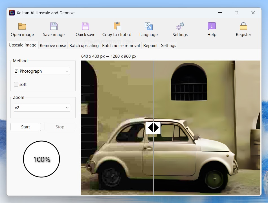Viewport: 268px width, 203px height.
Task: Click the before/after comparison arrows handle
Action: (x=153, y=128)
